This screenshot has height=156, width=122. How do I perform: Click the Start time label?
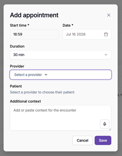point(20,25)
